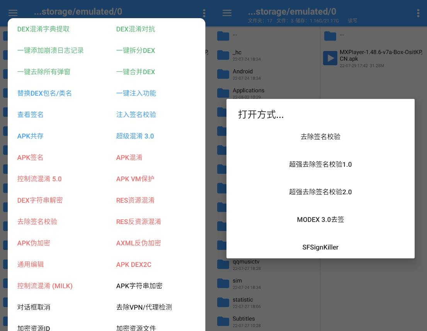Select RES资源混淆
427x331 pixels.
coord(135,200)
